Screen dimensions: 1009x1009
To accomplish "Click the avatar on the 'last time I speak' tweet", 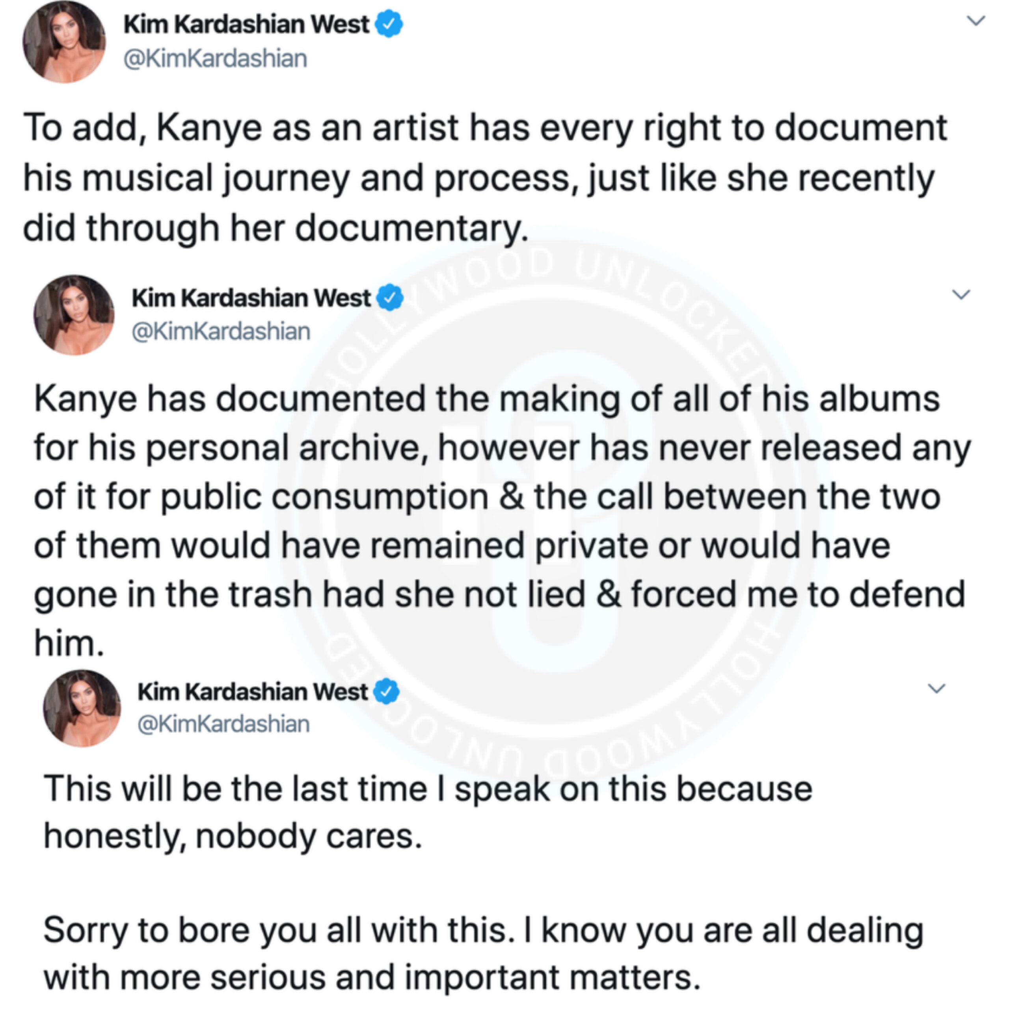I will (x=82, y=708).
